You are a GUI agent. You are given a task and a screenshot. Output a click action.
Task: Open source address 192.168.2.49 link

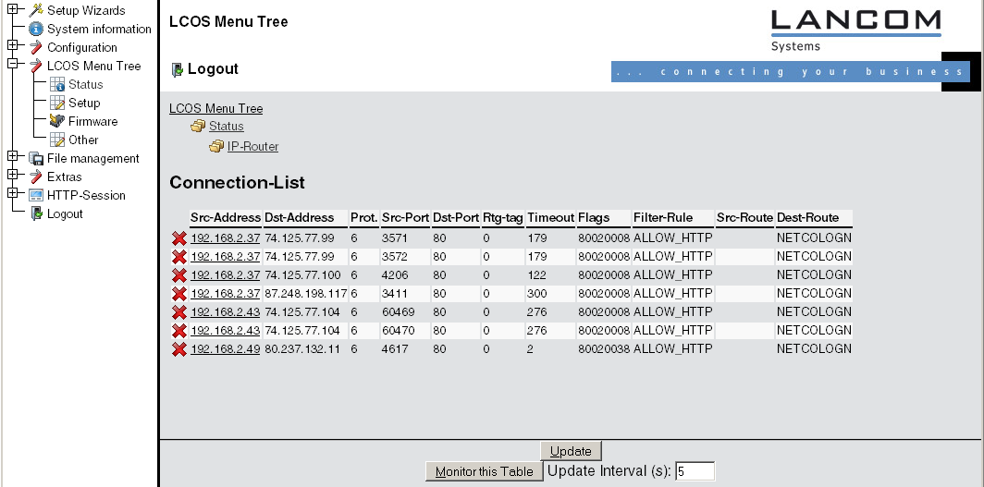pyautogui.click(x=226, y=349)
